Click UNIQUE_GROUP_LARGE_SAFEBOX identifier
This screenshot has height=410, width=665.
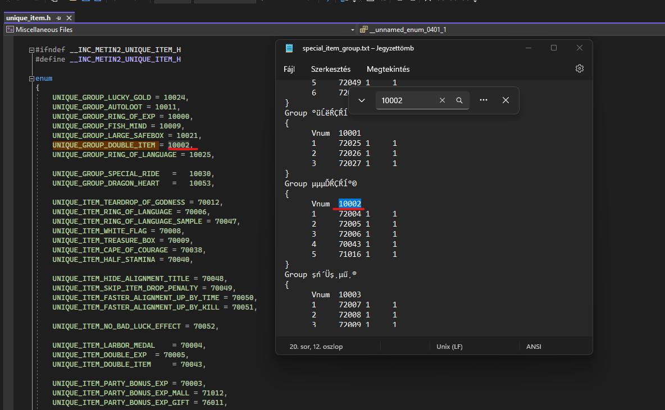coord(108,136)
